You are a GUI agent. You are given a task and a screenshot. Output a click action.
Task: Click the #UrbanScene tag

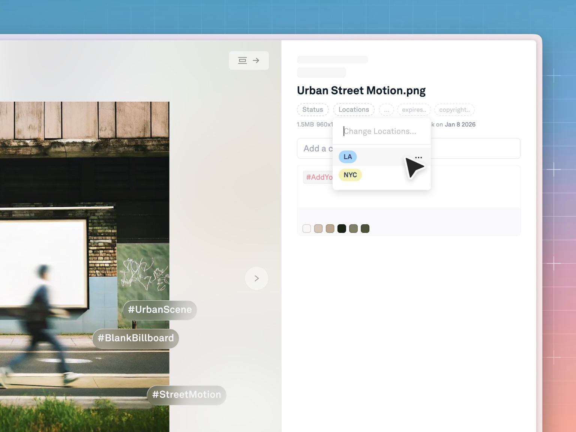pyautogui.click(x=160, y=310)
